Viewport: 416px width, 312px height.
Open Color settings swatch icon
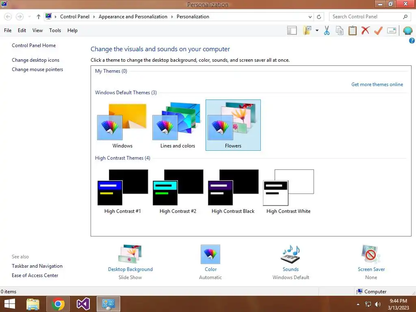[x=210, y=254]
